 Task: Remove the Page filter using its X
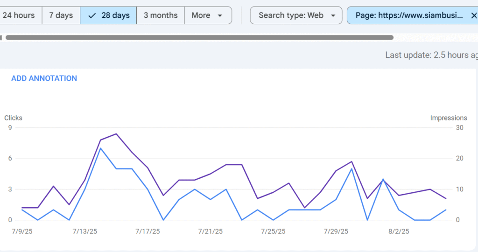pyautogui.click(x=474, y=15)
